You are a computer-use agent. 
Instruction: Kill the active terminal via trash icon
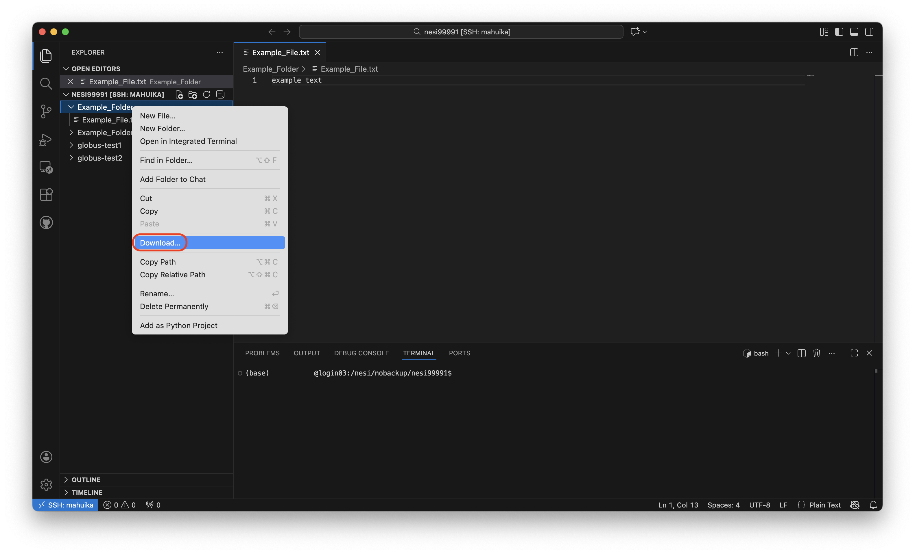click(x=817, y=353)
